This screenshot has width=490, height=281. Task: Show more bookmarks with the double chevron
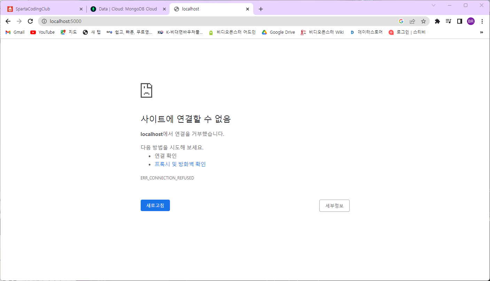(482, 32)
